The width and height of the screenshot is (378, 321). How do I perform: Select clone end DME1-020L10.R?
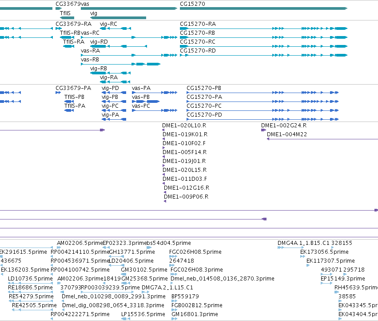[x=184, y=126]
